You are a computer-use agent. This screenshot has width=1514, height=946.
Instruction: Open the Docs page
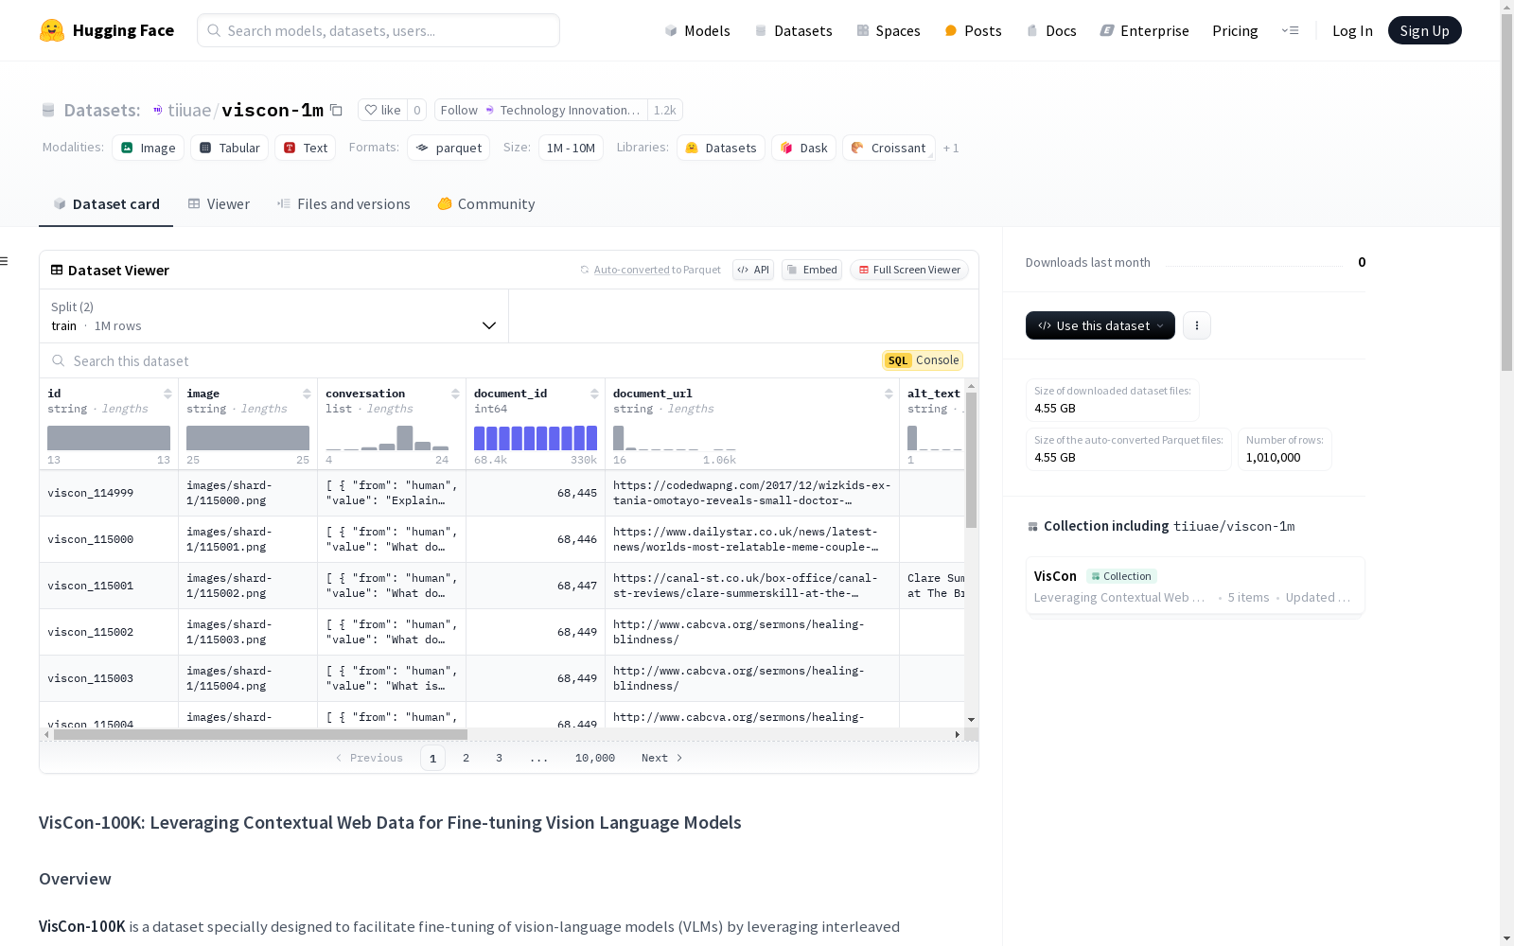click(1051, 30)
